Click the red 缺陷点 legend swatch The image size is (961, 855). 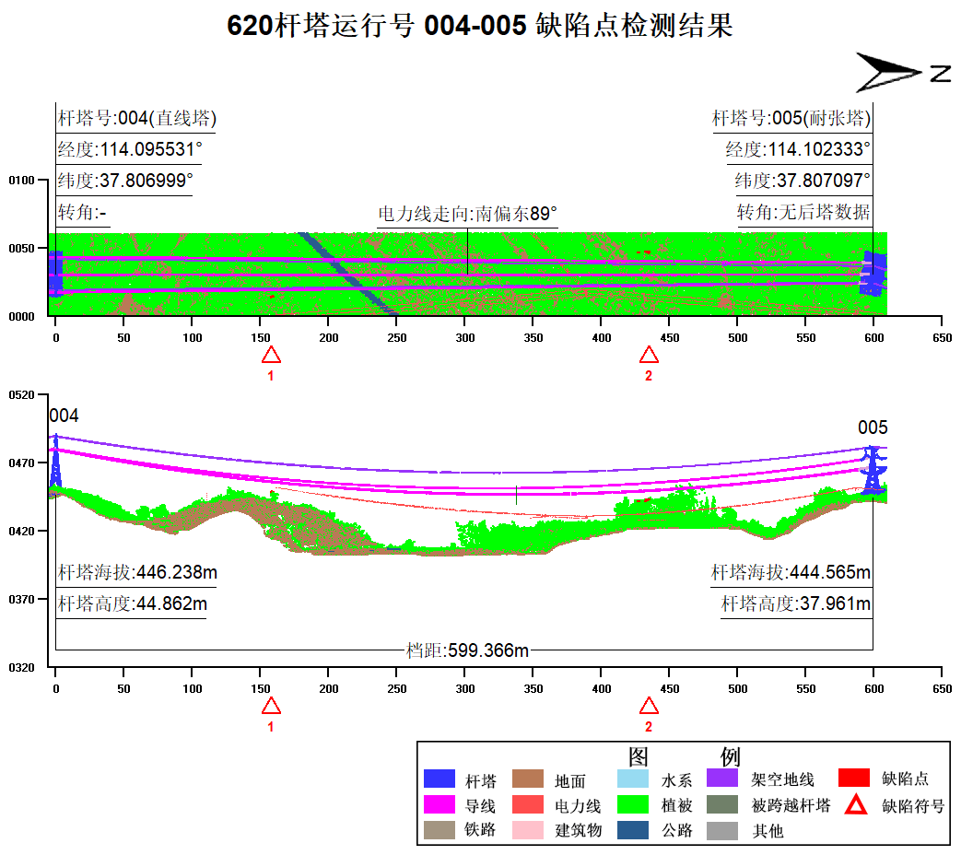[854, 778]
